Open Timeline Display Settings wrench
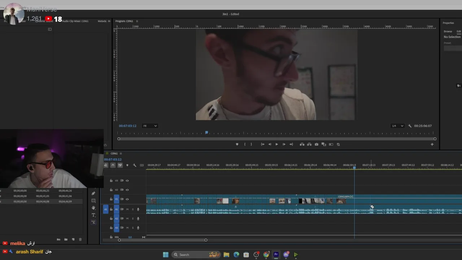This screenshot has height=260, width=462. point(135,165)
